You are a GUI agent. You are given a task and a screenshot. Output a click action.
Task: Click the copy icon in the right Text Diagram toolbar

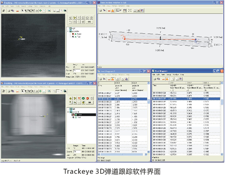158,79
